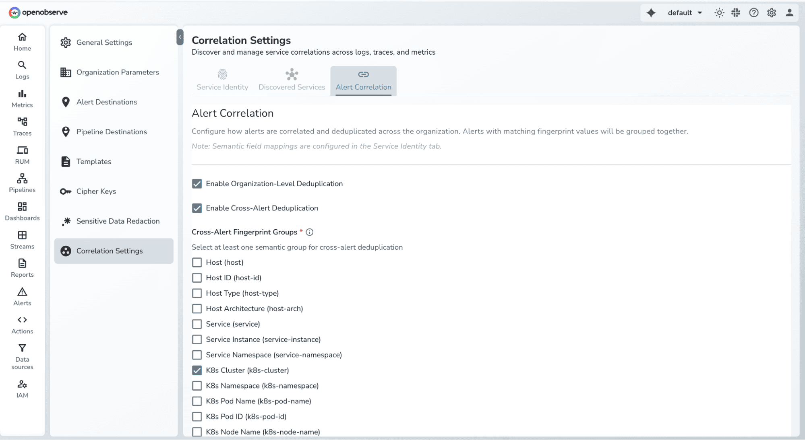Open the Dashboards section
Image resolution: width=805 pixels, height=440 pixels.
22,211
